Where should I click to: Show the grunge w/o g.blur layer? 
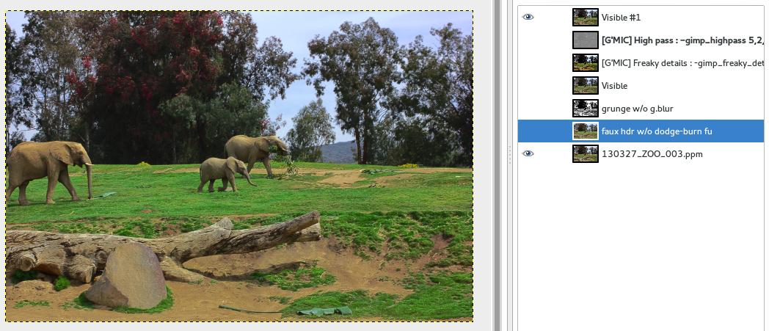tap(528, 109)
